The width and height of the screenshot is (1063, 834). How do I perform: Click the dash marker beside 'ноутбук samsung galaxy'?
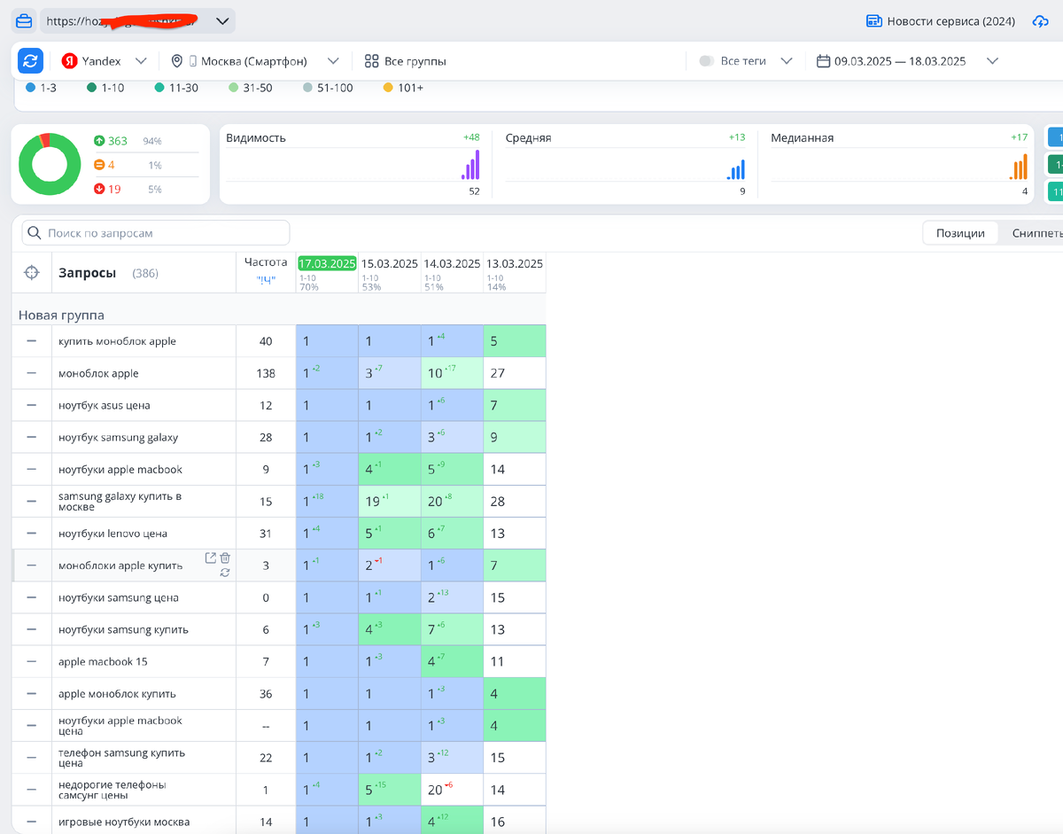pos(32,437)
